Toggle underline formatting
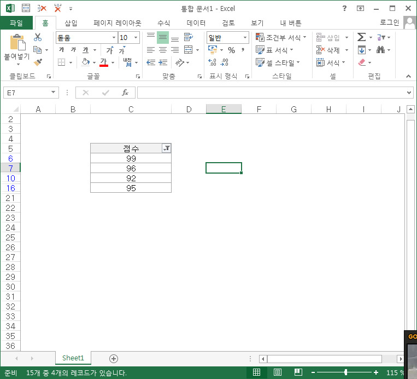The width and height of the screenshot is (417, 379). click(85, 50)
